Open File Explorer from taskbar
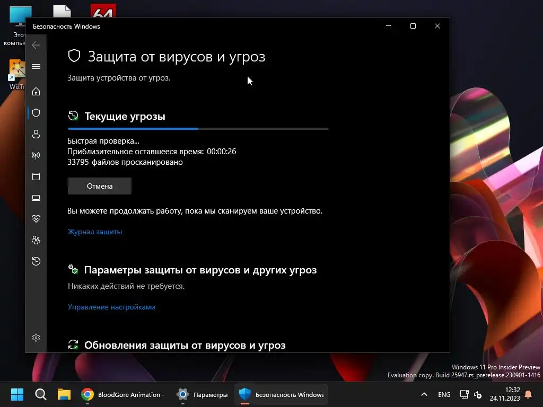 coord(64,394)
